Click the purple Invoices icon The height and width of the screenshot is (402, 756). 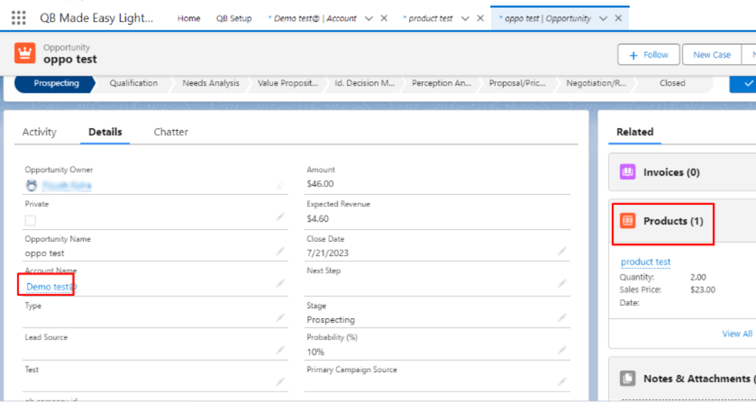click(628, 172)
